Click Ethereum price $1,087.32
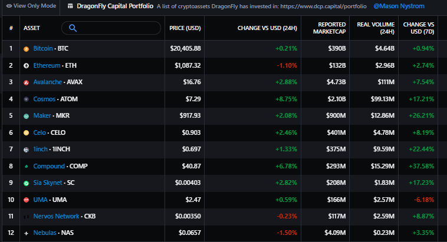Viewport: 447px width, 242px height. 188,65
